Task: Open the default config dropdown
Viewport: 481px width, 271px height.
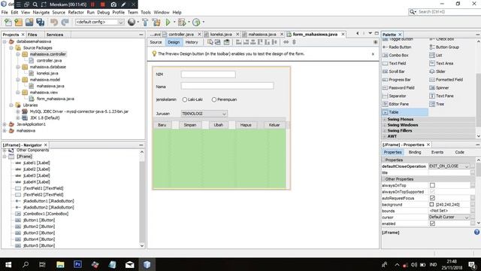Action: [100, 22]
